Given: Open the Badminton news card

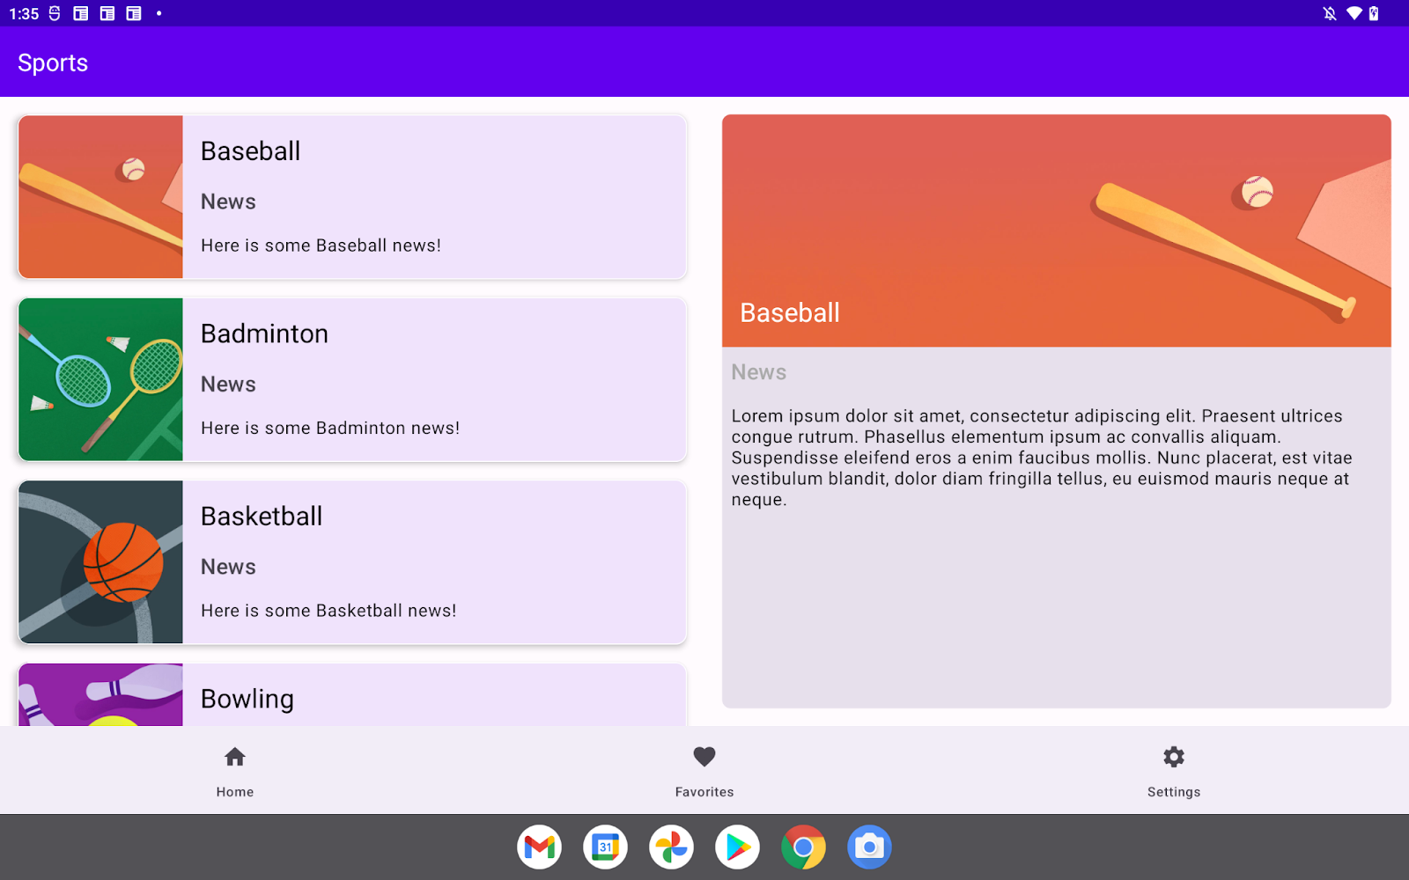Looking at the screenshot, I should (x=352, y=380).
